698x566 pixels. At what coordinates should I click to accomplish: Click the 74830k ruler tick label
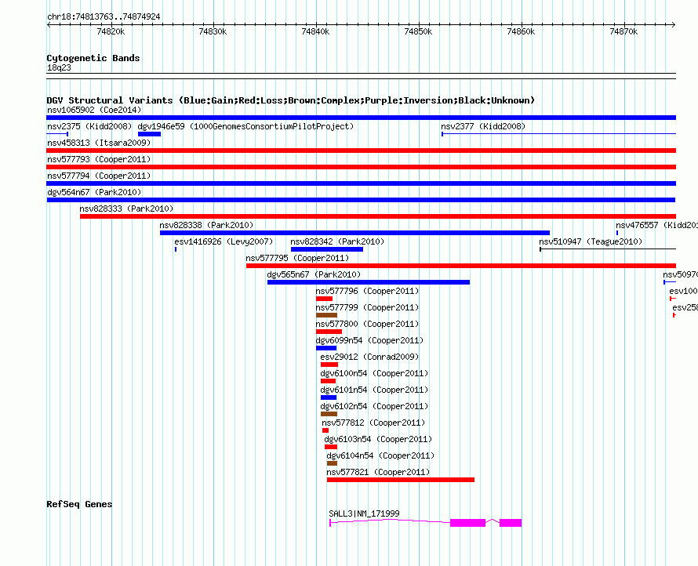[x=213, y=31]
